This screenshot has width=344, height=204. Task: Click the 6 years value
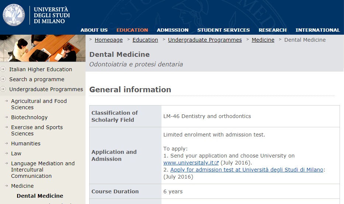pyautogui.click(x=173, y=191)
